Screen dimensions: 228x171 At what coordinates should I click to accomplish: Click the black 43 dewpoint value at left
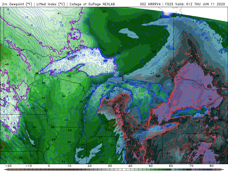tap(15, 89)
